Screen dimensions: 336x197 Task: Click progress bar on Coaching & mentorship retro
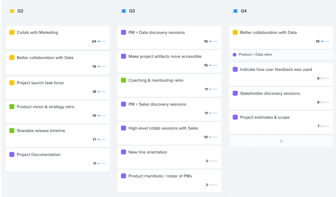tap(213, 89)
